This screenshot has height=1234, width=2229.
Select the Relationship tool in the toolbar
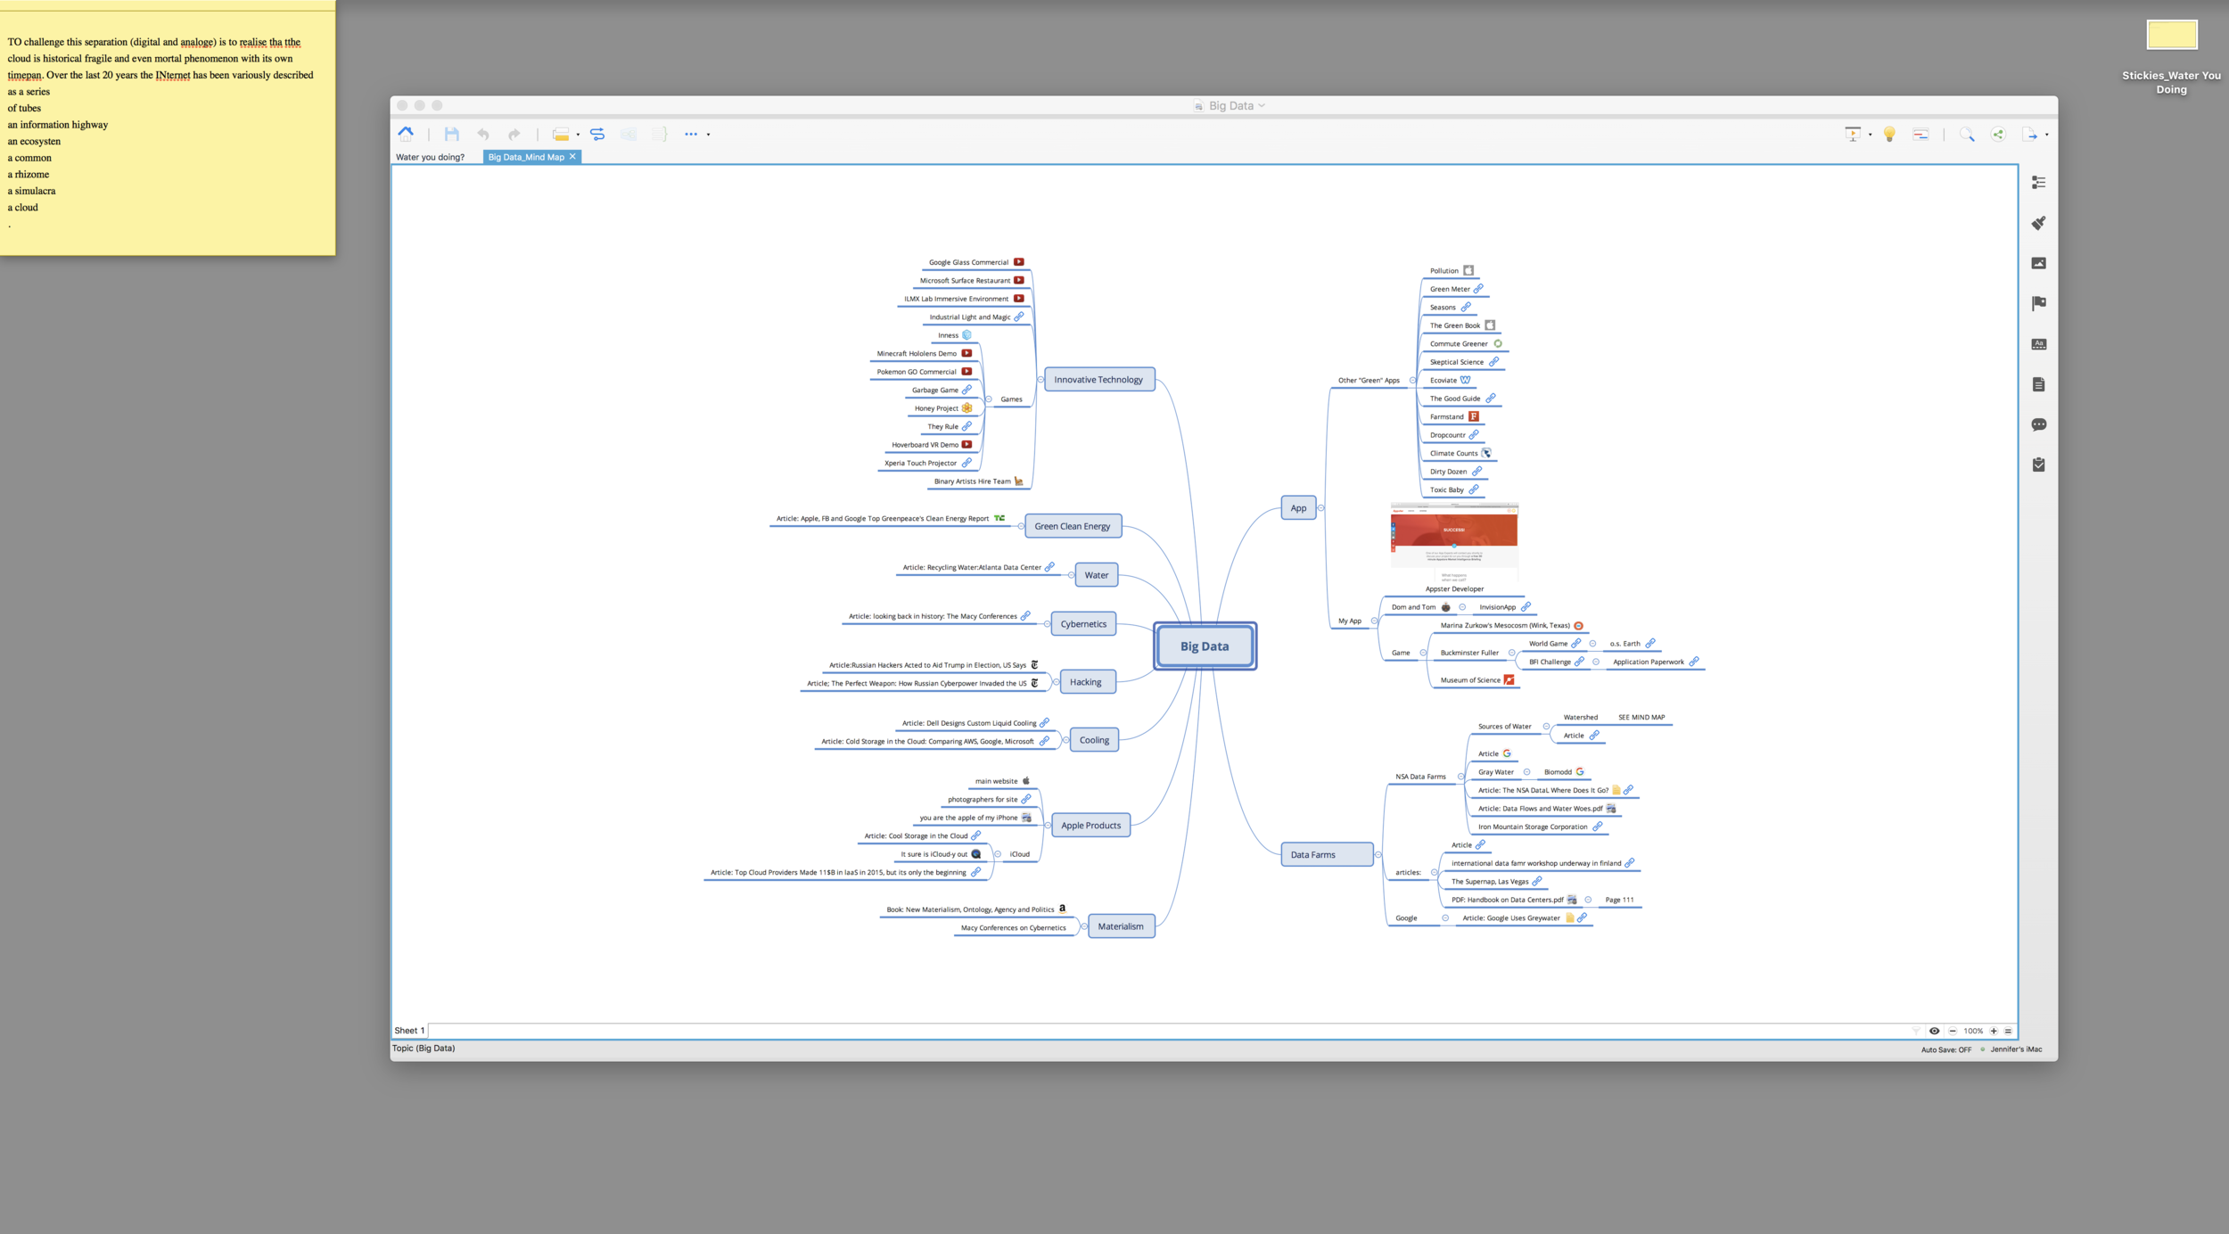point(598,134)
